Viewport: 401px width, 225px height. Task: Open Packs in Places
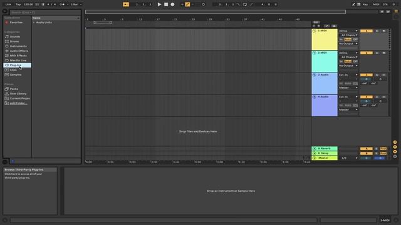coord(14,89)
